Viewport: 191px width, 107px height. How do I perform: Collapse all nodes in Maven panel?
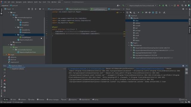(x=160, y=12)
